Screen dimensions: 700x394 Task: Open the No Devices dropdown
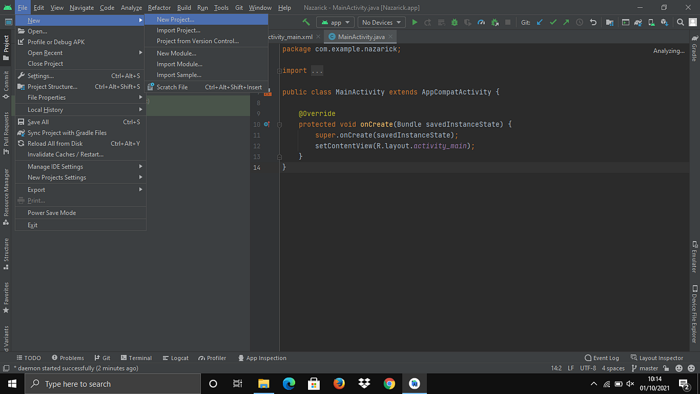[x=380, y=22]
